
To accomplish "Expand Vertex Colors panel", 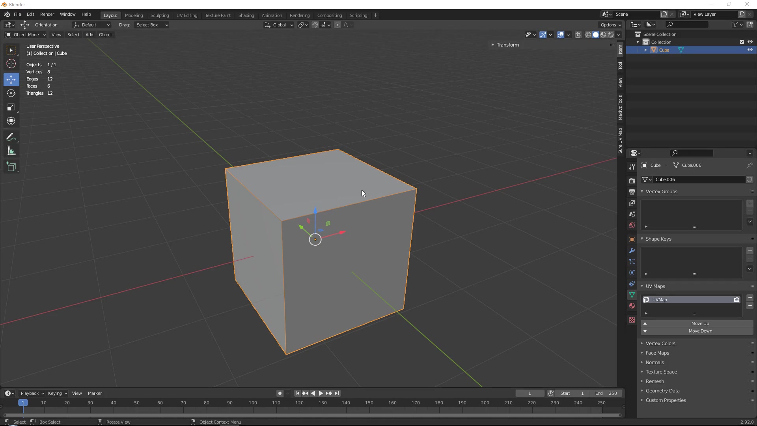I will [660, 344].
